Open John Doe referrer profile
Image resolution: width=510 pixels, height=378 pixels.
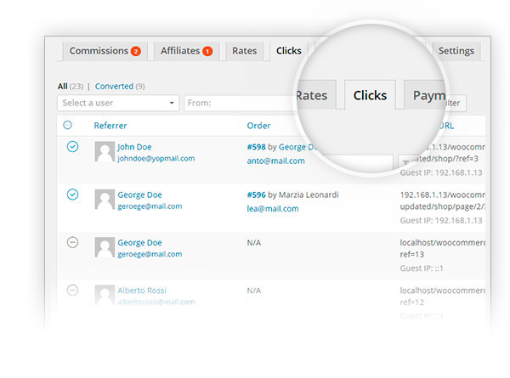click(x=134, y=147)
